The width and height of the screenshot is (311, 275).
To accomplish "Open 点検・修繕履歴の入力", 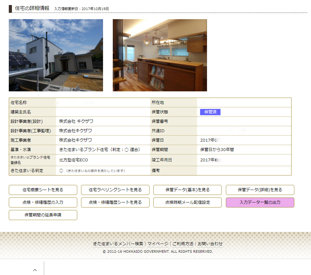I will point(43,202).
